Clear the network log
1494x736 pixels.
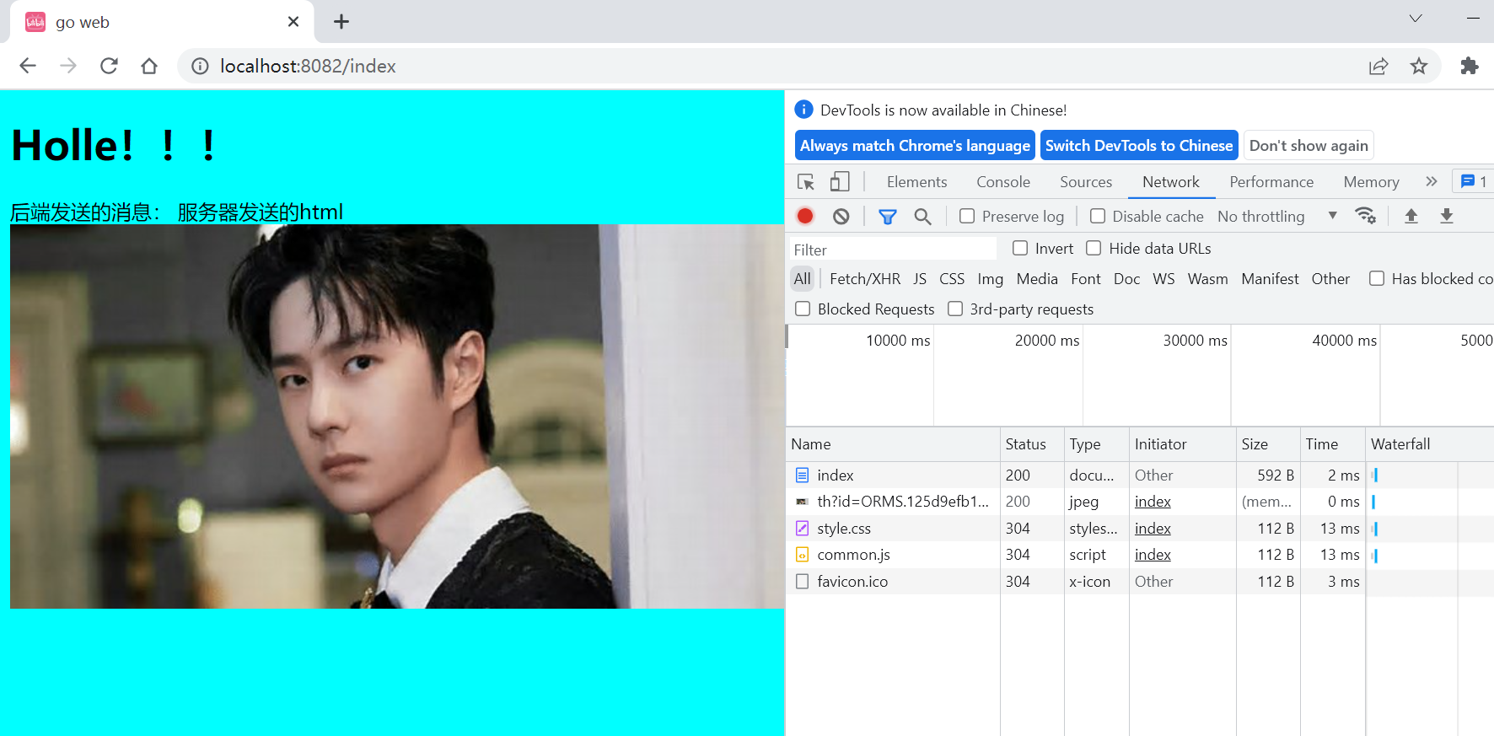click(841, 217)
